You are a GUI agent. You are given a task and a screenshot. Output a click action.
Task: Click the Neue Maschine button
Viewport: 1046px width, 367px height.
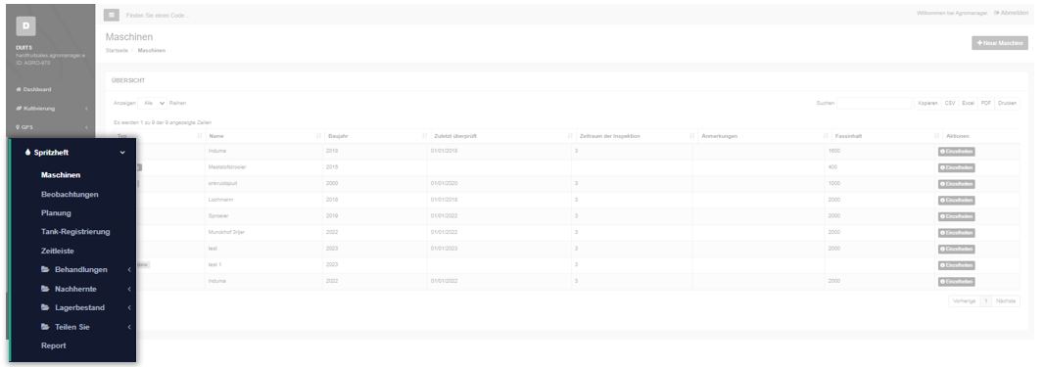coord(999,43)
